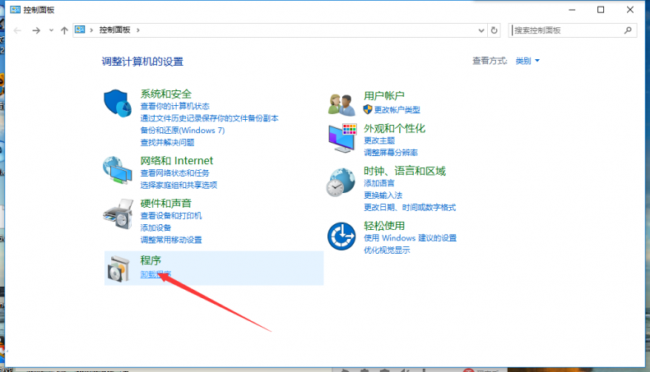Viewport: 650px width, 372px height.
Task: Open 硬件和声音 category heading
Action: pyautogui.click(x=166, y=203)
